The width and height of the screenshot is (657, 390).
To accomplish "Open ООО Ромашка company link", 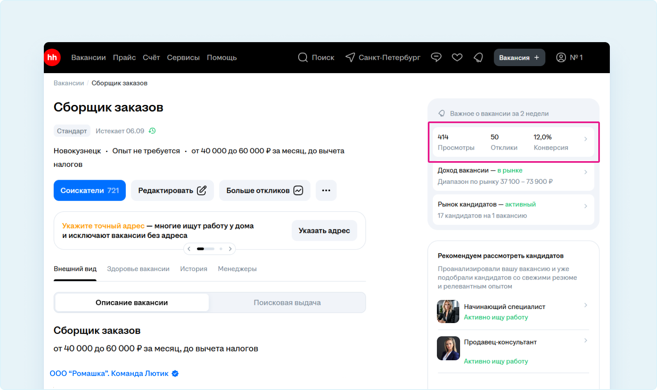I will 109,373.
